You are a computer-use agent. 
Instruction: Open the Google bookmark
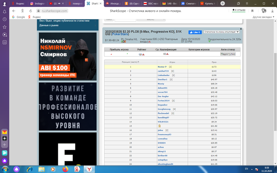click(18, 17)
